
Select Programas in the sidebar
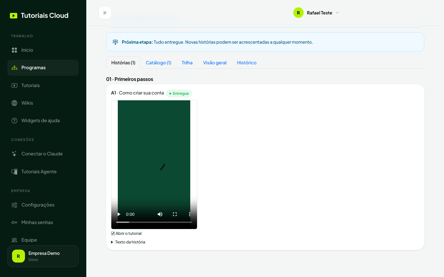(x=43, y=68)
